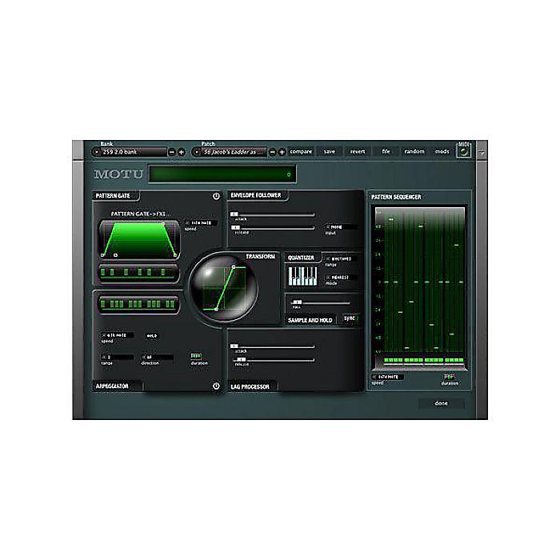Click the MOTU logo
The height and width of the screenshot is (560, 560).
pos(118,174)
